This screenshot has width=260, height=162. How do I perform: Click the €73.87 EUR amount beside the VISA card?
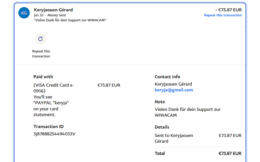pyautogui.click(x=109, y=85)
